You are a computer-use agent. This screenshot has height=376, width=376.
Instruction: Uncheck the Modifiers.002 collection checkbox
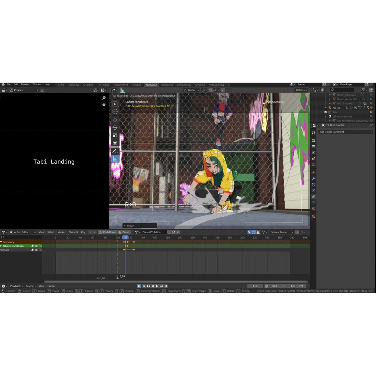tap(330, 116)
